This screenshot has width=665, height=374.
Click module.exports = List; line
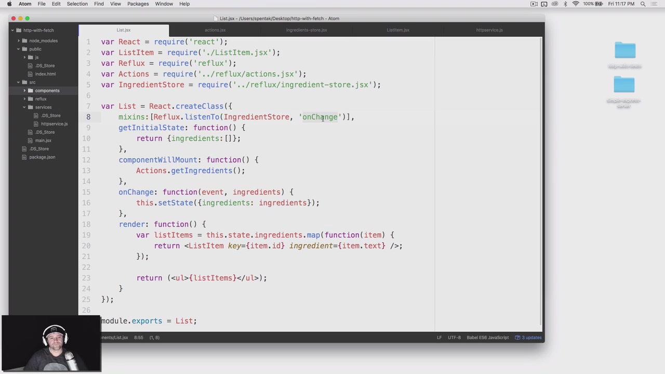coord(149,321)
